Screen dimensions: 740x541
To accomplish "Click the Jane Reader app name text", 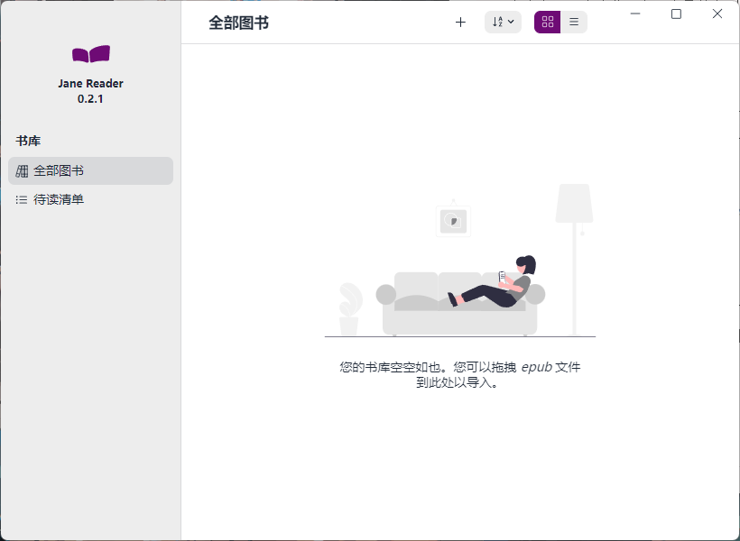I will tap(90, 83).
